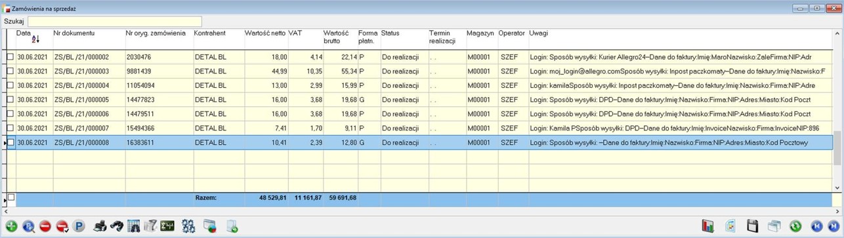
Task: Click the red minus delete icon
Action: (x=45, y=226)
